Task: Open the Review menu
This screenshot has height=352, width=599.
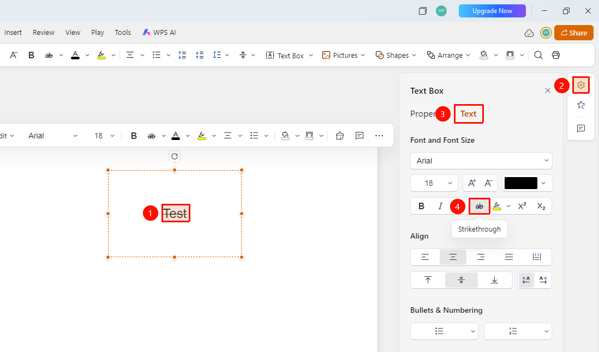Action: [x=44, y=32]
